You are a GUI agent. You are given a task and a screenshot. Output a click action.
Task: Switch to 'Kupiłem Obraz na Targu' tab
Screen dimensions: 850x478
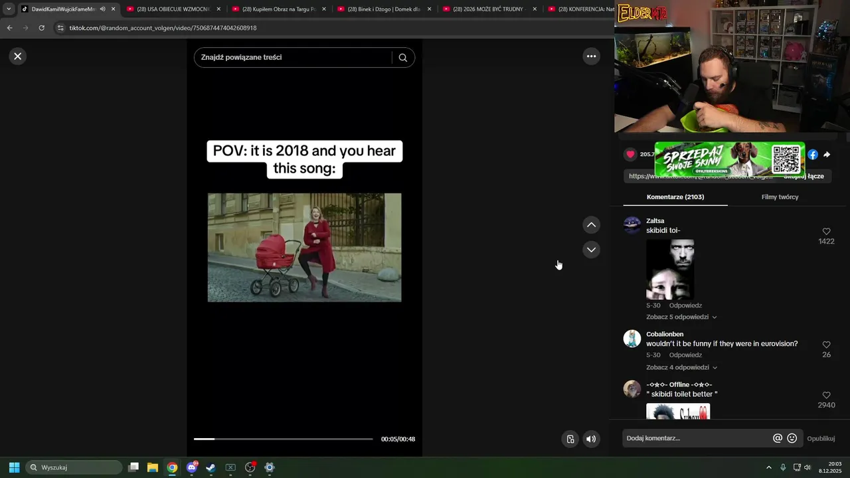279,9
